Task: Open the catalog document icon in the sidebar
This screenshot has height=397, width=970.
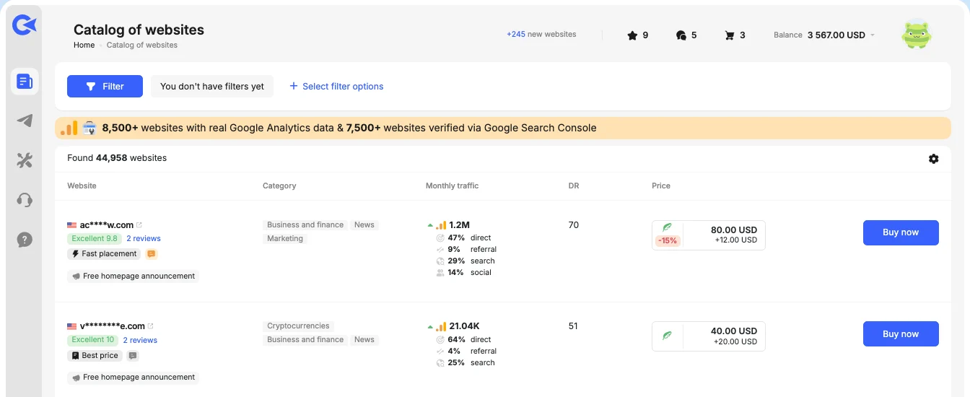Action: (25, 82)
